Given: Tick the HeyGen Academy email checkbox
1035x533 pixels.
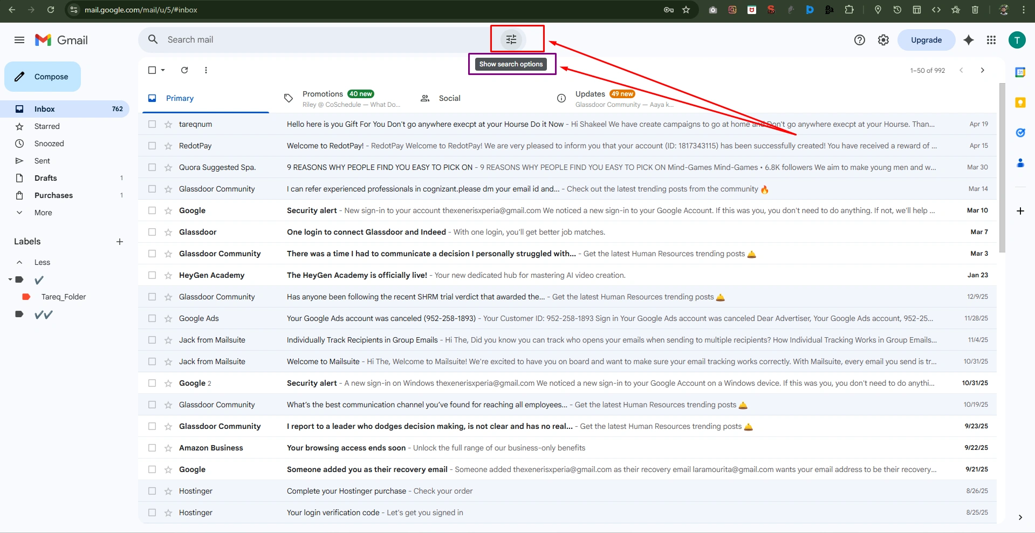Looking at the screenshot, I should [152, 275].
